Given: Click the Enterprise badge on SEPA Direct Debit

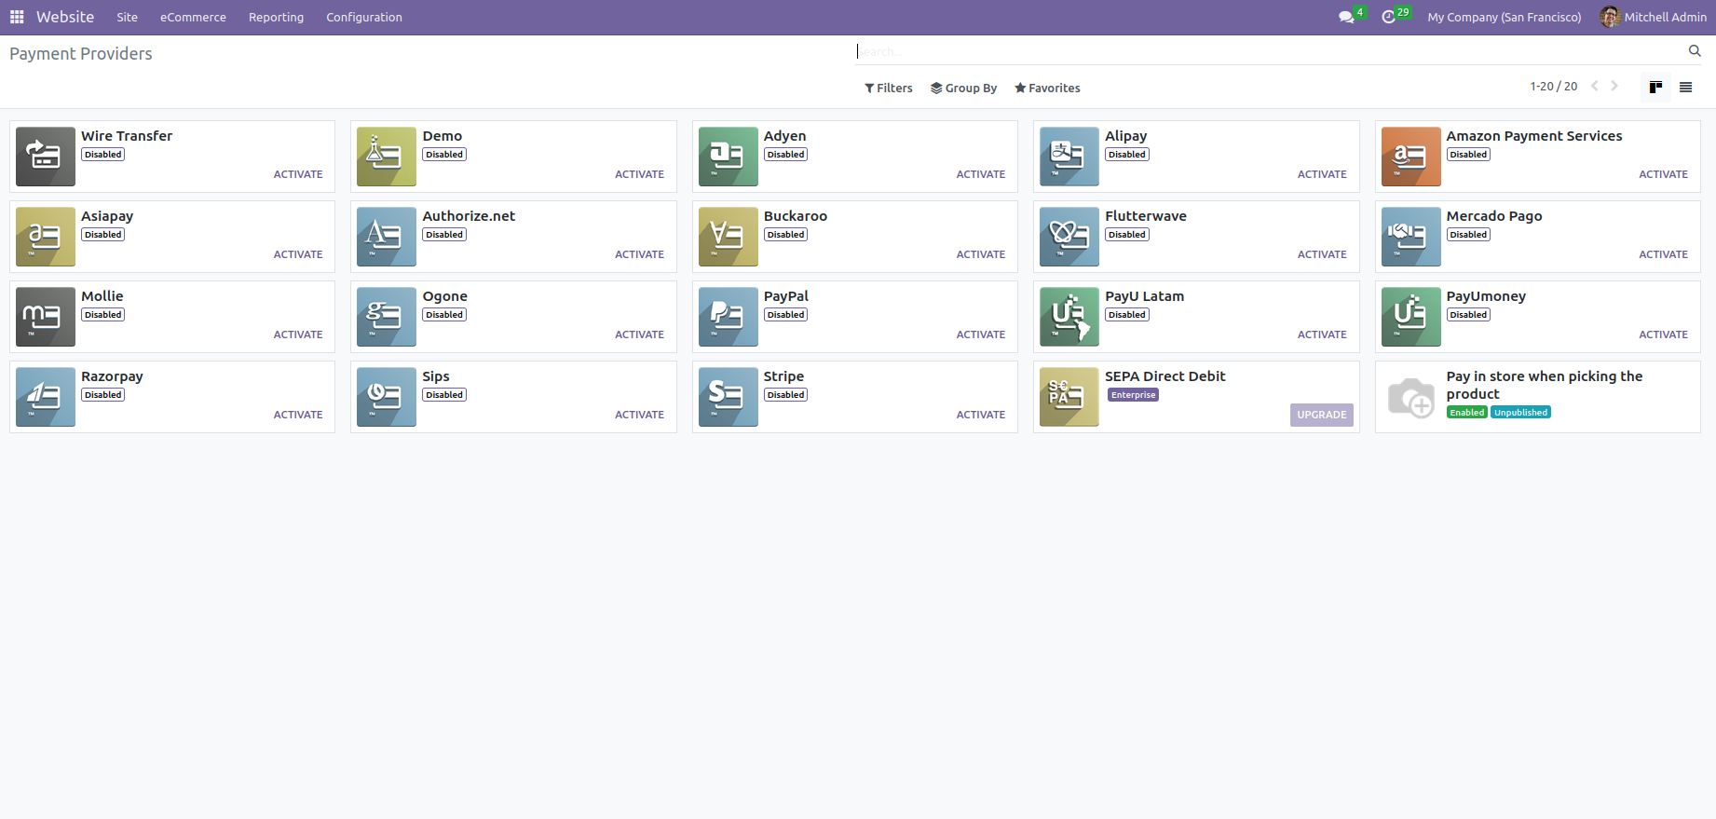Looking at the screenshot, I should tap(1133, 395).
